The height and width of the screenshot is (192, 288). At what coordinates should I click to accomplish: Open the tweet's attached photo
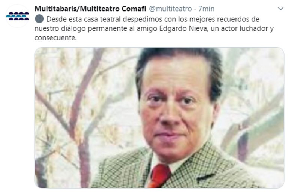click(x=159, y=118)
